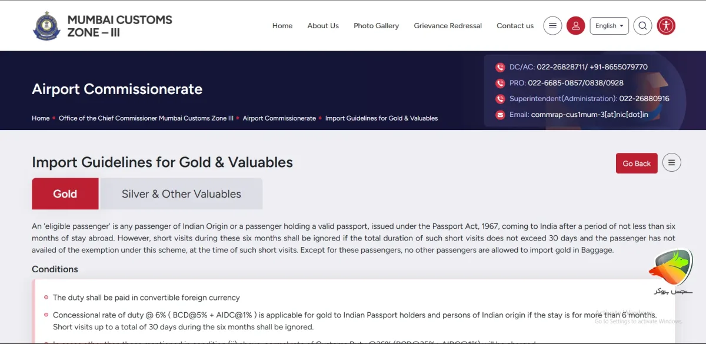Expand the English language dropdown

click(609, 26)
